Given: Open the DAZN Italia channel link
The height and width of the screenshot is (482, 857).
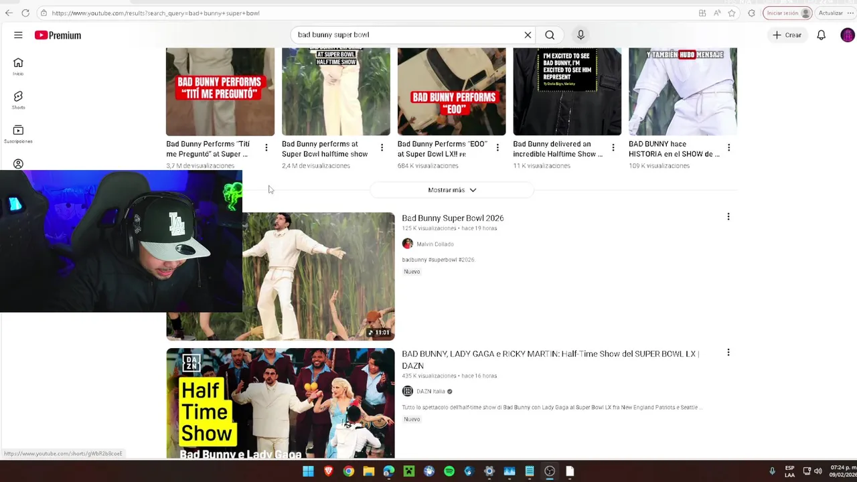Looking at the screenshot, I should click(x=431, y=392).
